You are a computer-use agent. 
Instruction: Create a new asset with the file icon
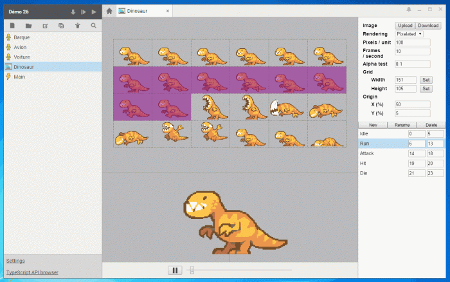(12, 26)
